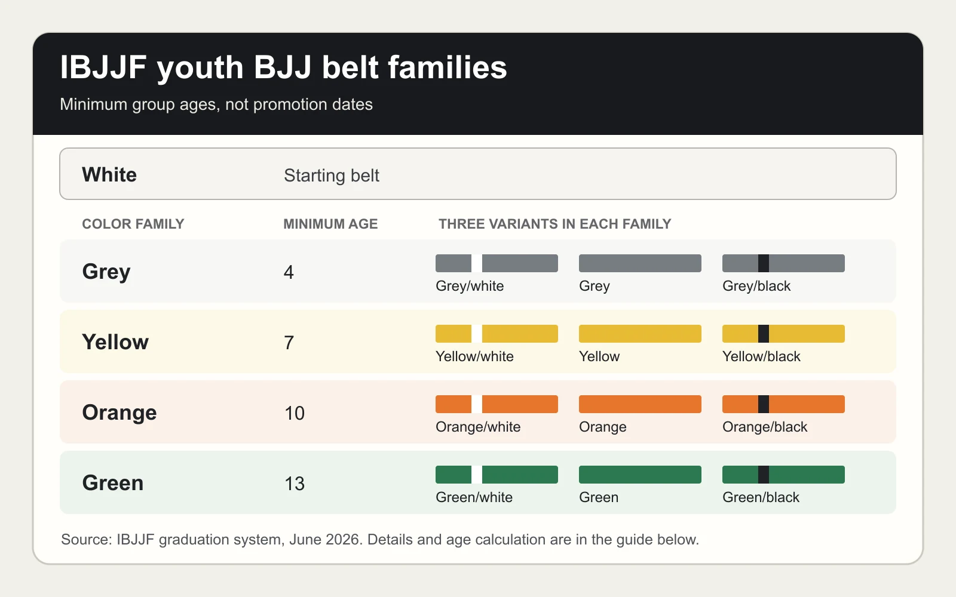Click minimum age '13' in Green row
956x597 pixels.
click(295, 484)
